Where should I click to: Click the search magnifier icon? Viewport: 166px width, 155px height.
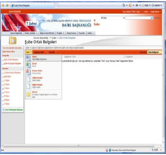coord(152,18)
